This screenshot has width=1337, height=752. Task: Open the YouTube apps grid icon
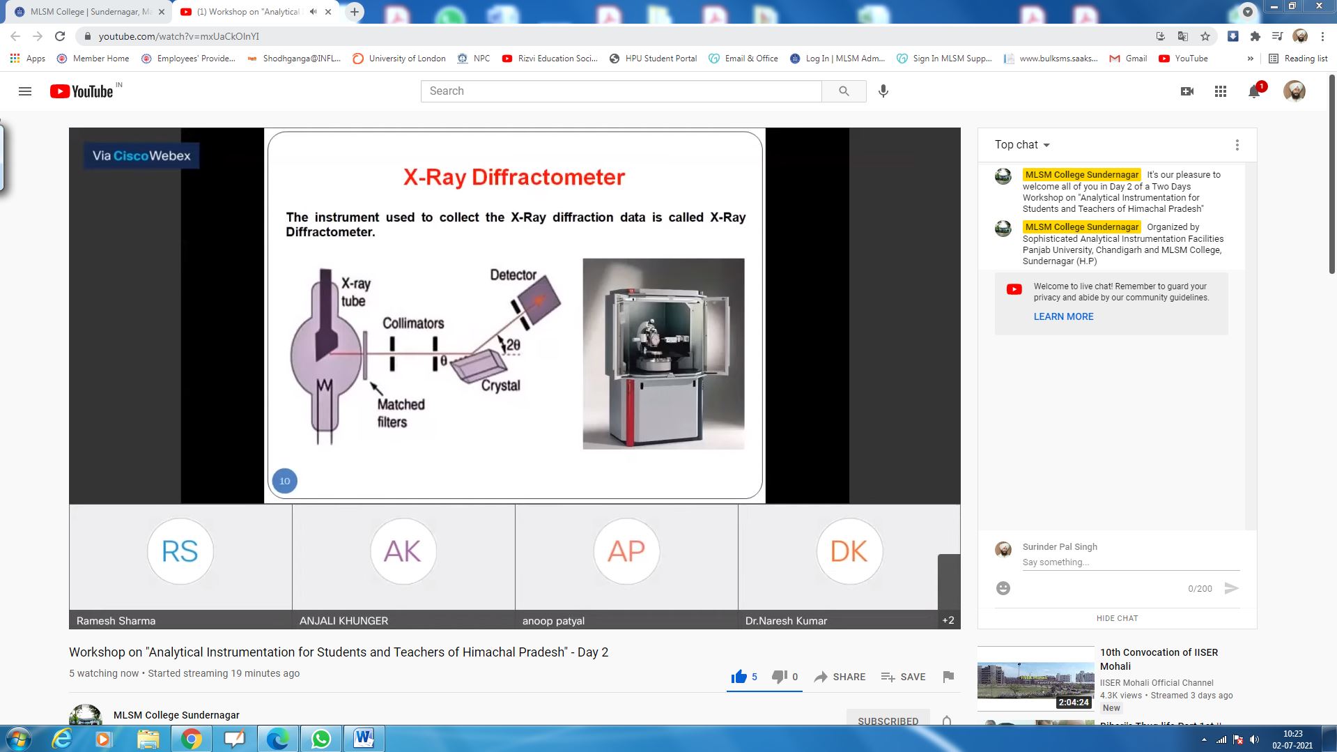point(1221,91)
